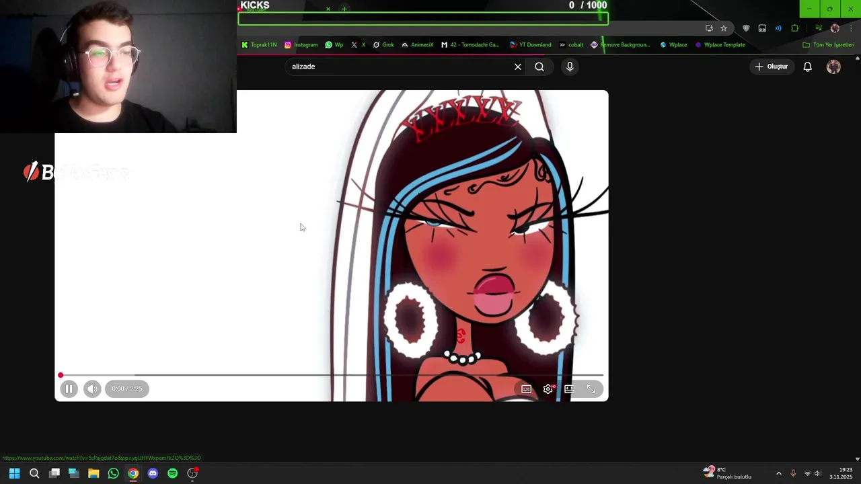Open the video settings gear

click(x=548, y=389)
